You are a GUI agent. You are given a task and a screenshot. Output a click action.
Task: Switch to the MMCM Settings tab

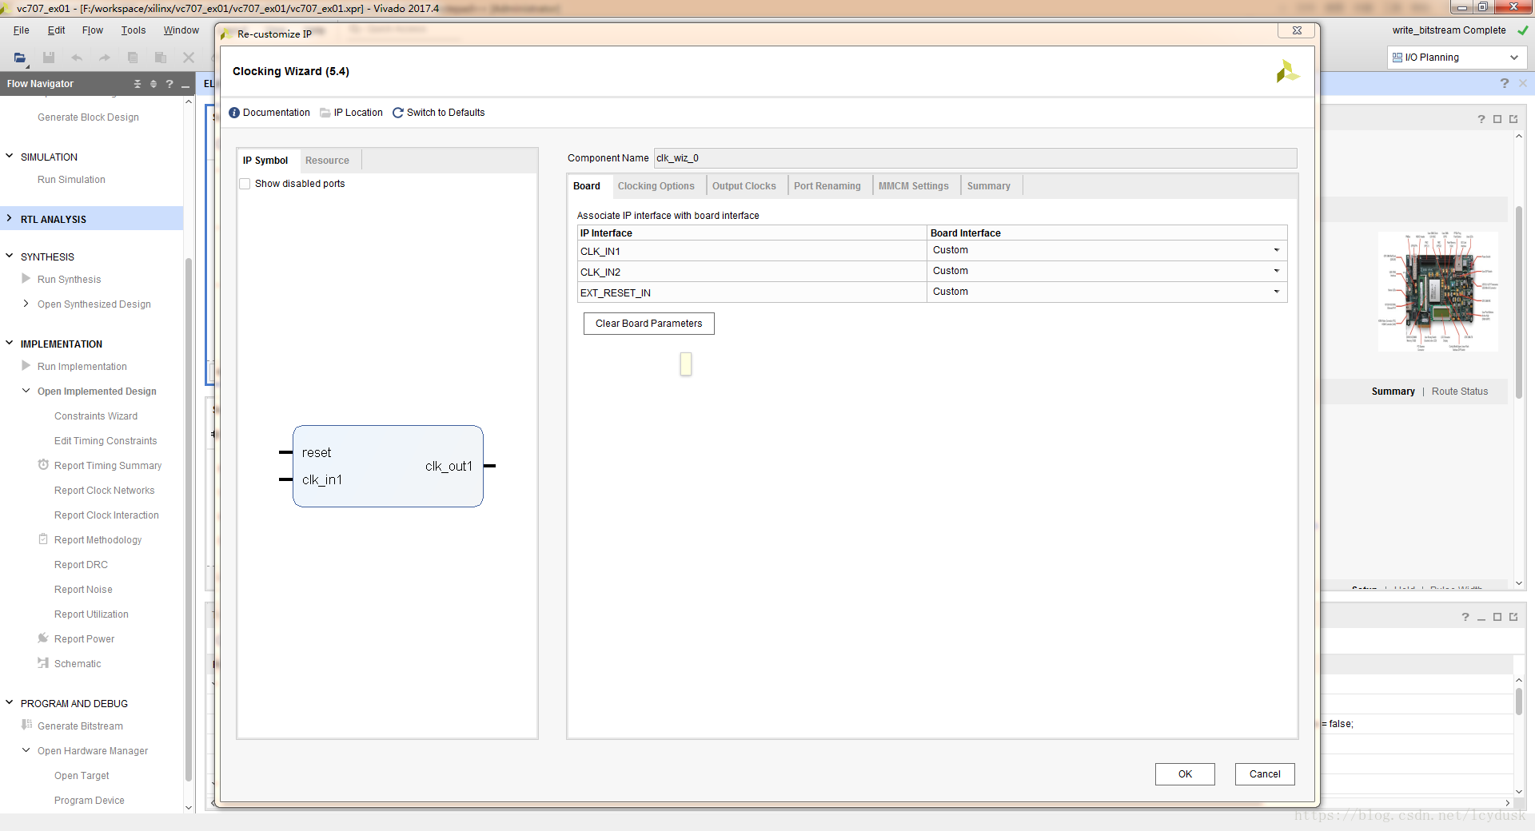913,186
